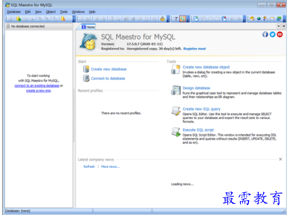This screenshot has height=215, width=287.
Task: Click the user support toolbar icon
Action: tap(266, 19)
